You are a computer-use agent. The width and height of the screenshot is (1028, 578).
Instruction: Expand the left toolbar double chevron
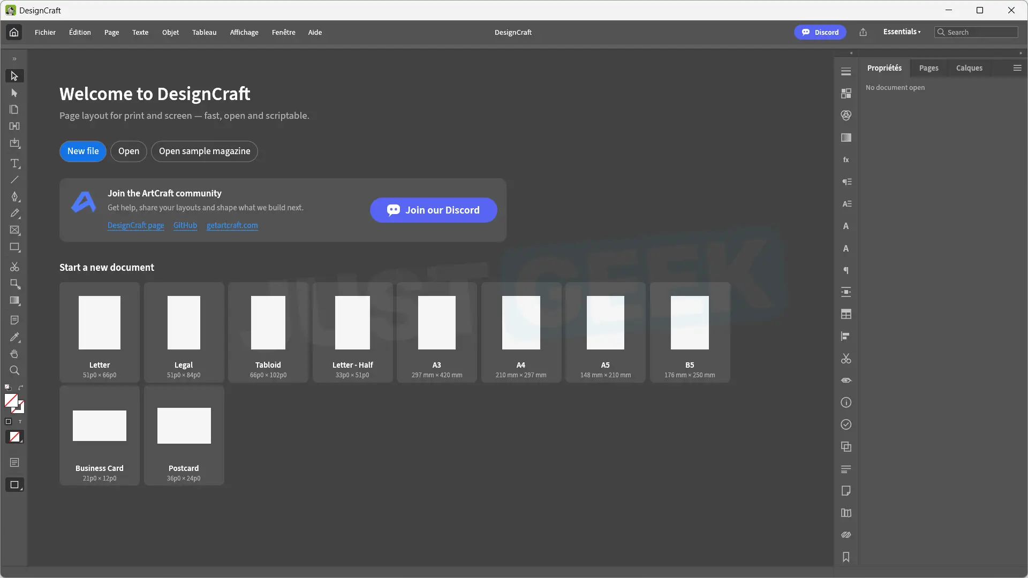point(14,59)
